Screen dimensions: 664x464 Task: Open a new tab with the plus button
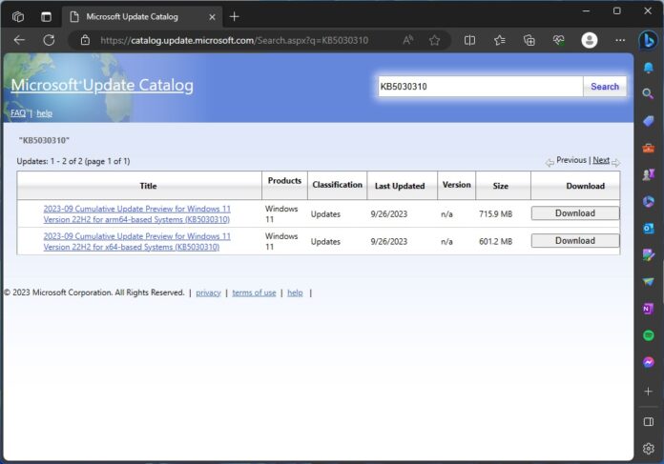click(234, 16)
